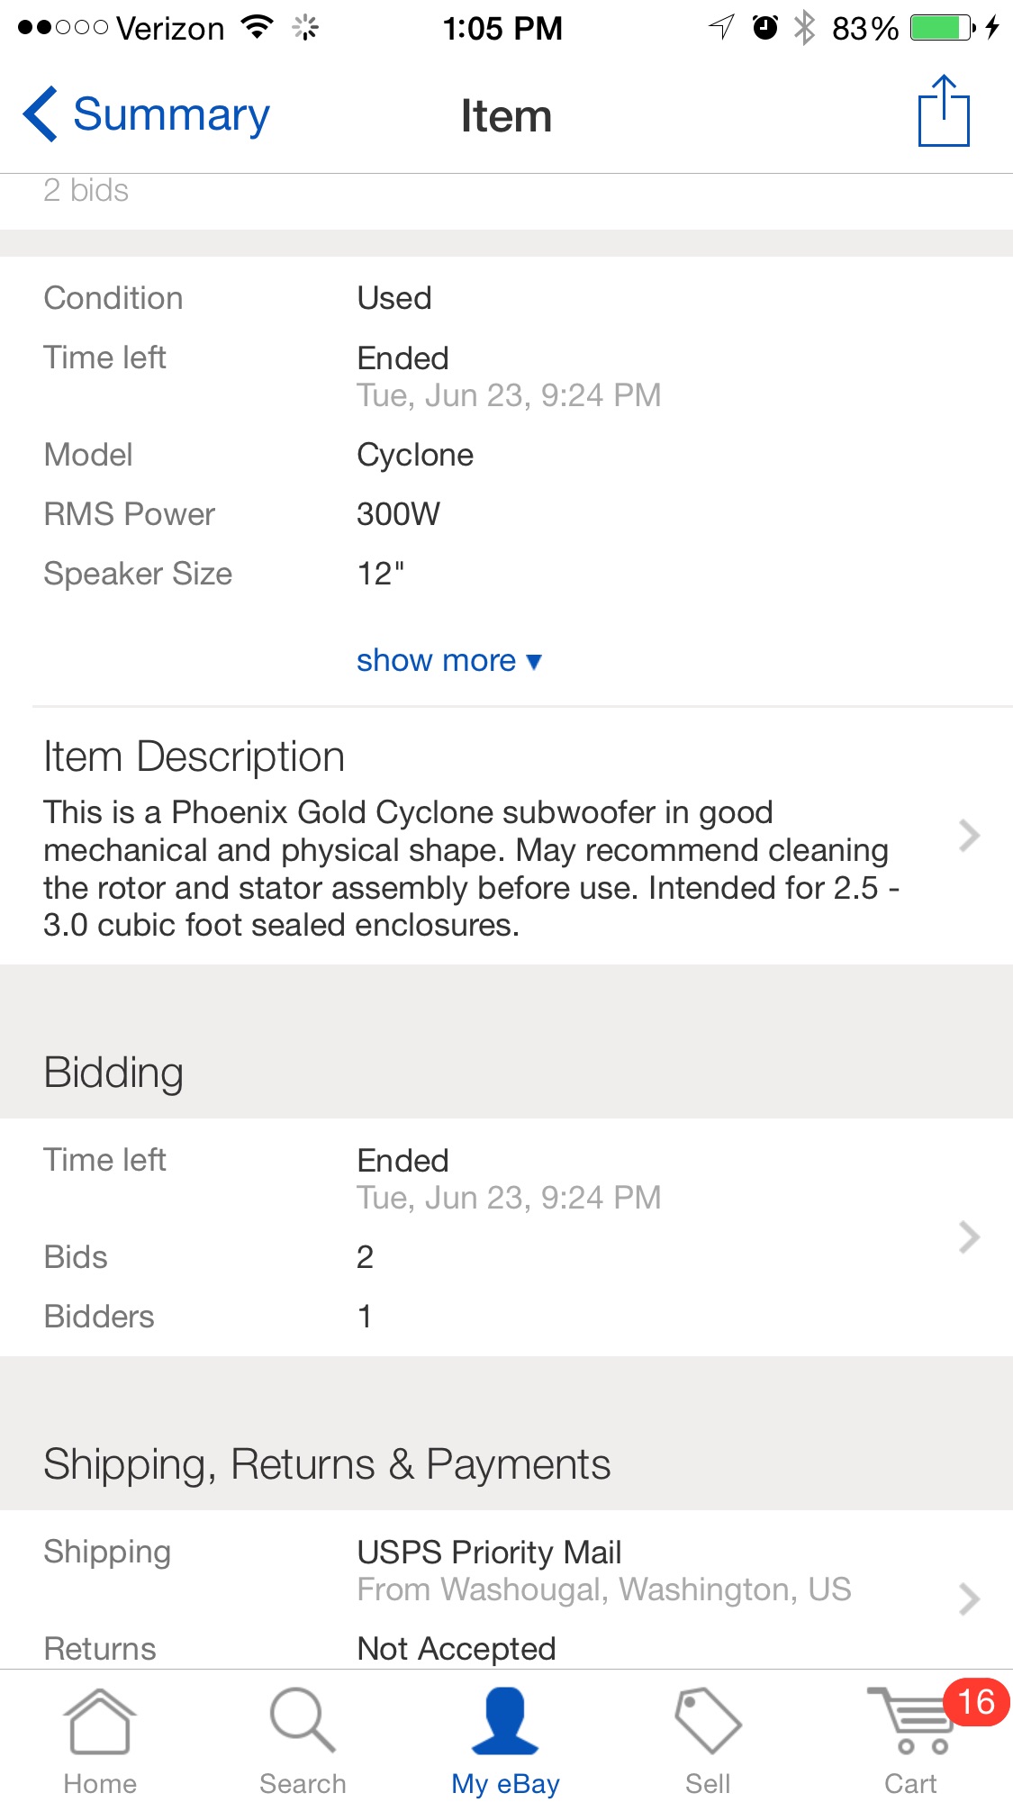
Task: Expand shipping details chevron
Action: coord(969,1599)
